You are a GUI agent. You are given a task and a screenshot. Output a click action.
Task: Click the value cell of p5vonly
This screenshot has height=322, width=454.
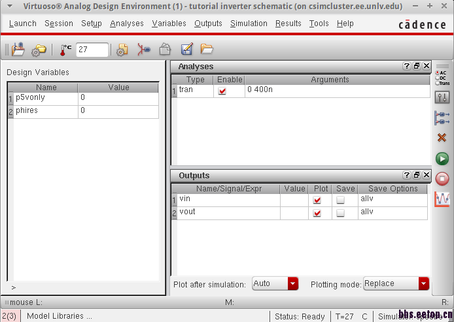point(118,99)
